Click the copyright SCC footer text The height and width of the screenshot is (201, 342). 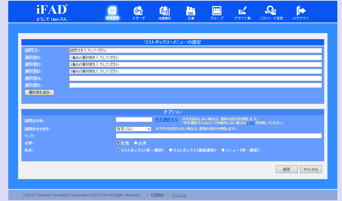81,195
